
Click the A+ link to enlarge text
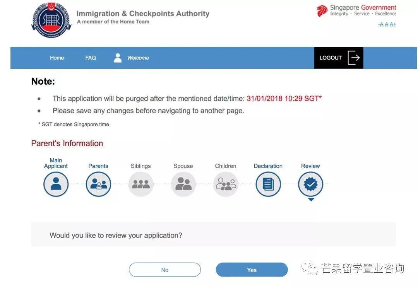click(393, 24)
